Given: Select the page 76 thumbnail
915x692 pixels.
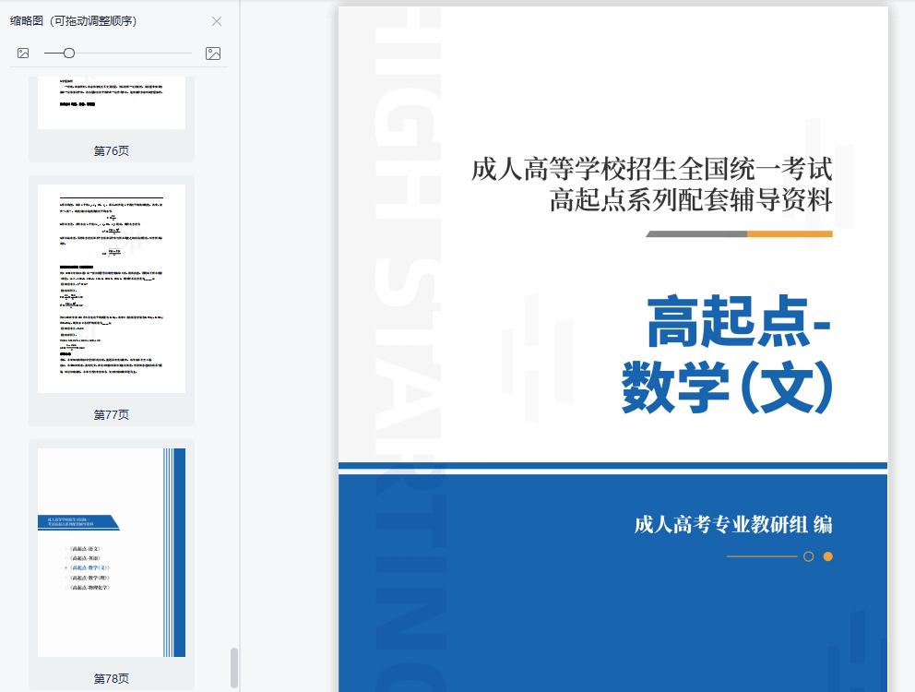Looking at the screenshot, I should click(x=112, y=102).
